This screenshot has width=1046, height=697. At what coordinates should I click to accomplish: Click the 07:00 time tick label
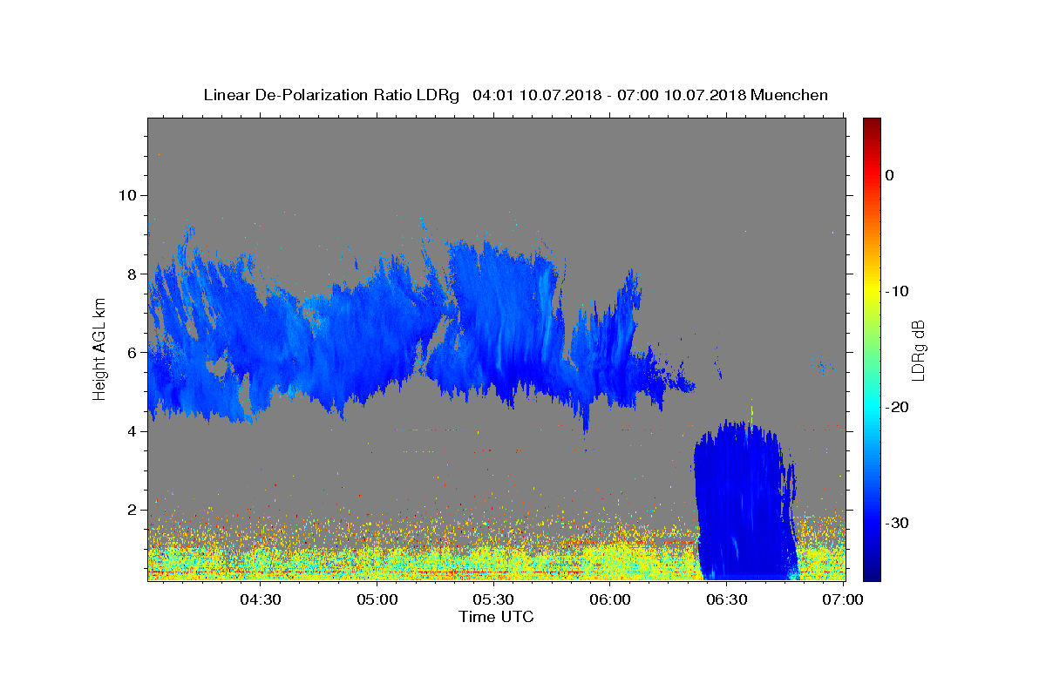pyautogui.click(x=843, y=599)
